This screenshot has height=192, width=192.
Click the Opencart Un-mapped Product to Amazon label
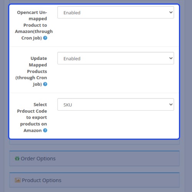pos(34,25)
